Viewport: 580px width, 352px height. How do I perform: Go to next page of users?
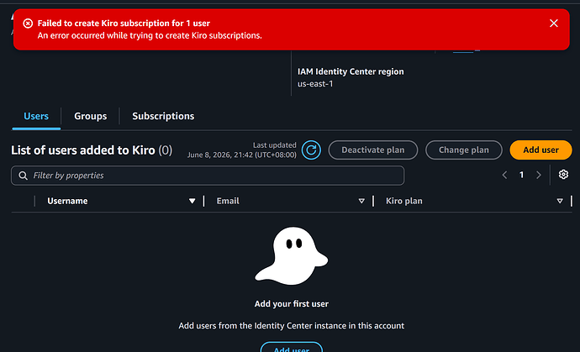point(539,175)
